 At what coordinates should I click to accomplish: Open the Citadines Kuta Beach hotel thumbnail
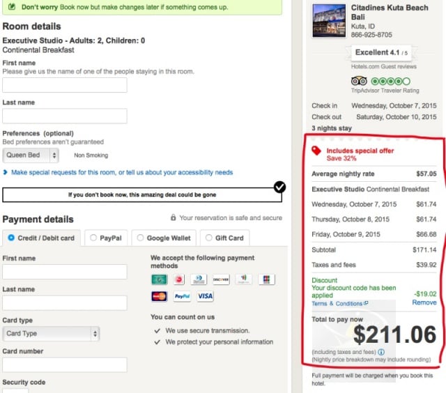coord(328,21)
